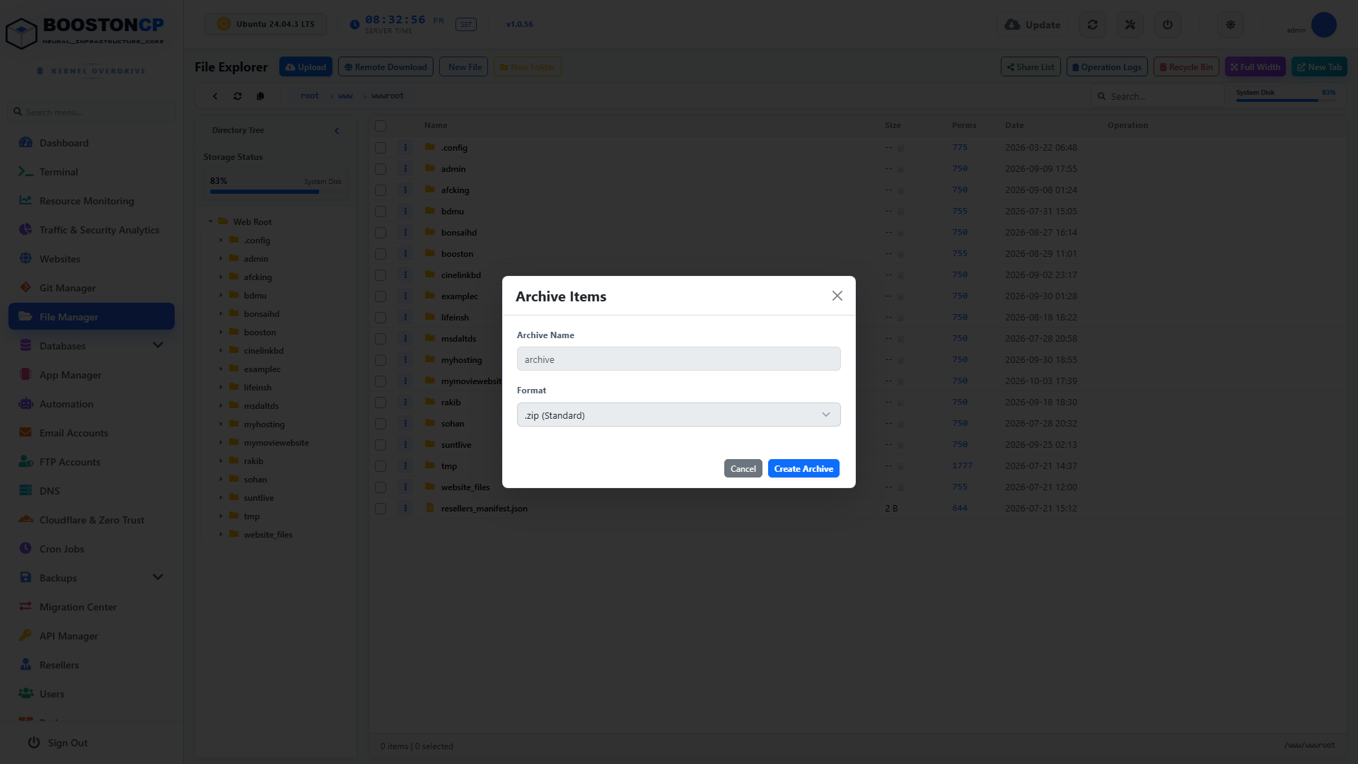The width and height of the screenshot is (1358, 764).
Task: Open the Format dropdown for .zip (Standard)
Action: click(678, 415)
